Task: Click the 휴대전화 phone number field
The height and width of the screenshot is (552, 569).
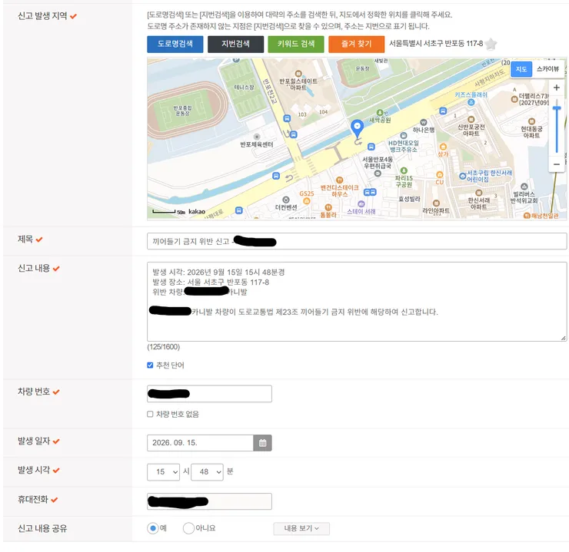Action: [x=209, y=501]
